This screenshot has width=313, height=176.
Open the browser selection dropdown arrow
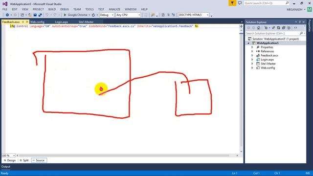[89, 15]
